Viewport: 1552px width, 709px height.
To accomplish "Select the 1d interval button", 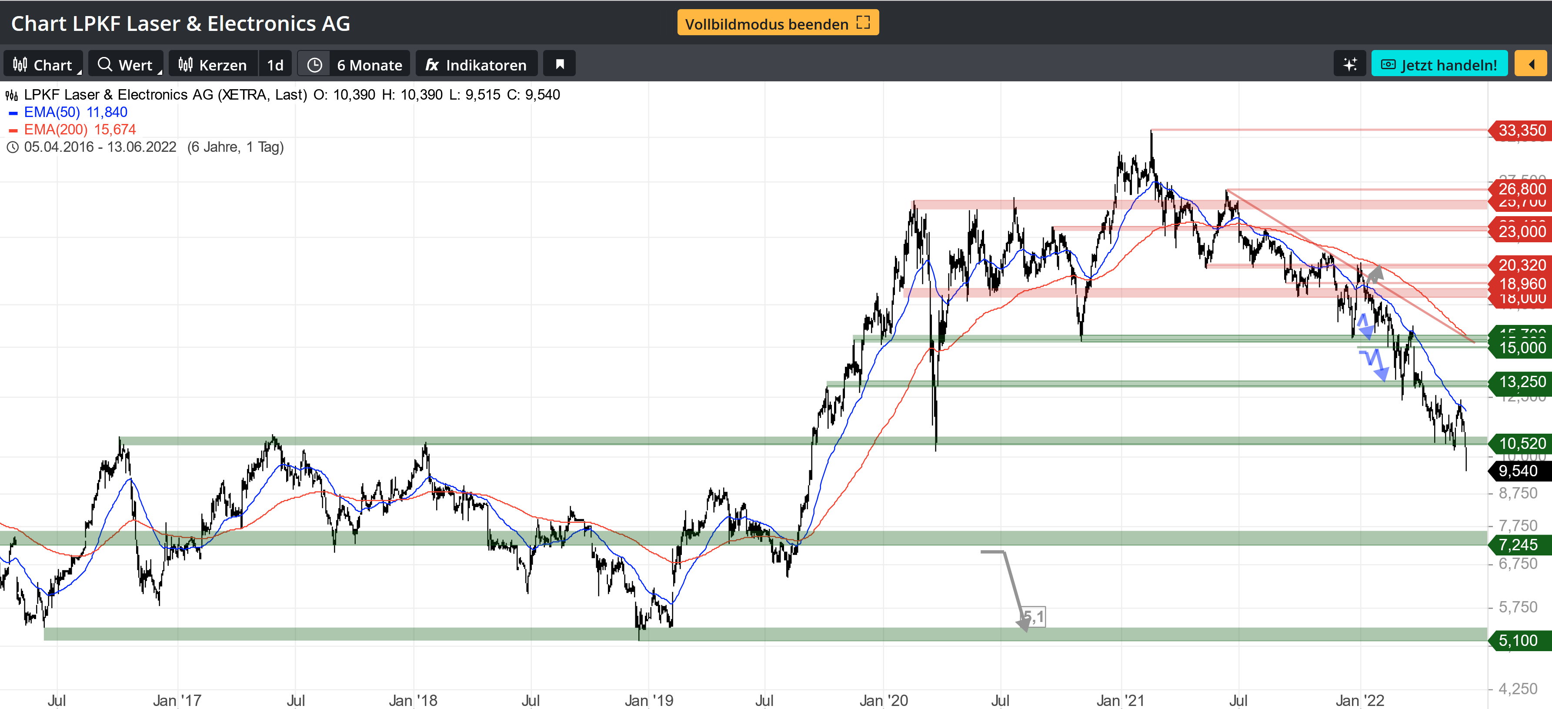I will [x=275, y=64].
